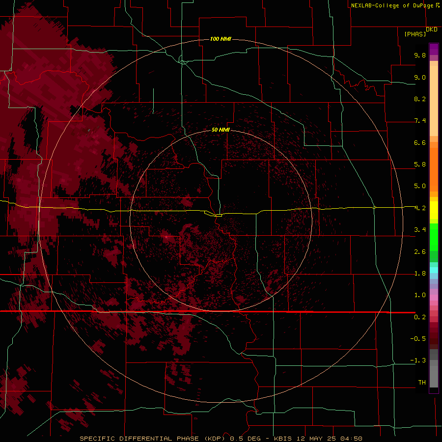Screen dimensions: 442x442
Task: Click the 2.6 legend value
Action: point(420,252)
